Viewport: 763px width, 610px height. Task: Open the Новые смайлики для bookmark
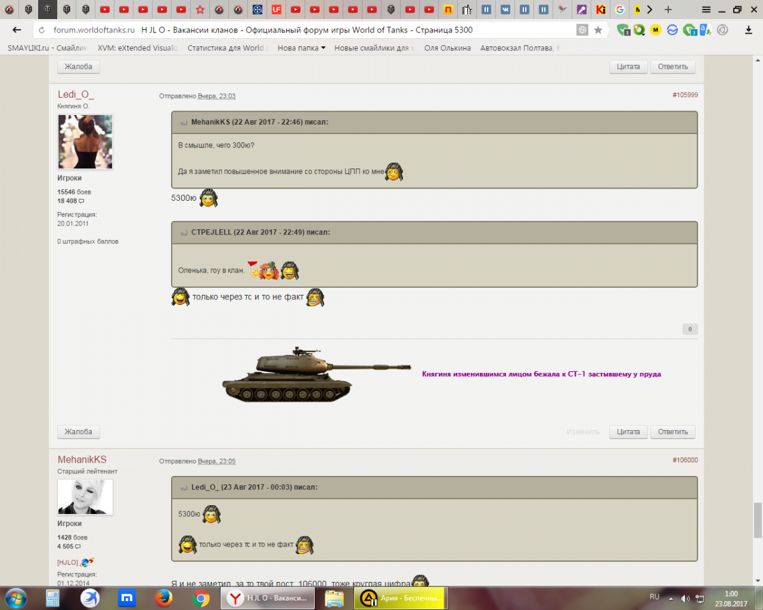click(x=375, y=48)
